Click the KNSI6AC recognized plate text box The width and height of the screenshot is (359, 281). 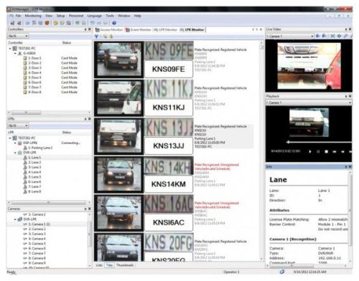coord(169,222)
